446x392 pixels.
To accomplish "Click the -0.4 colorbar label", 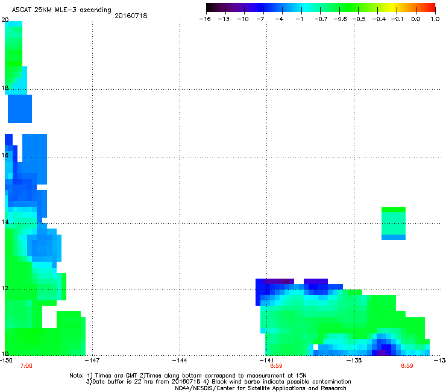I will point(379,19).
